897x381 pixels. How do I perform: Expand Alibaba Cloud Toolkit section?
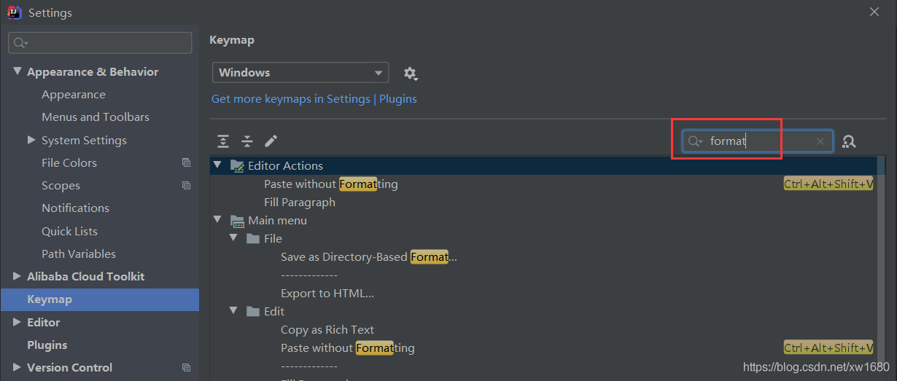pos(18,276)
